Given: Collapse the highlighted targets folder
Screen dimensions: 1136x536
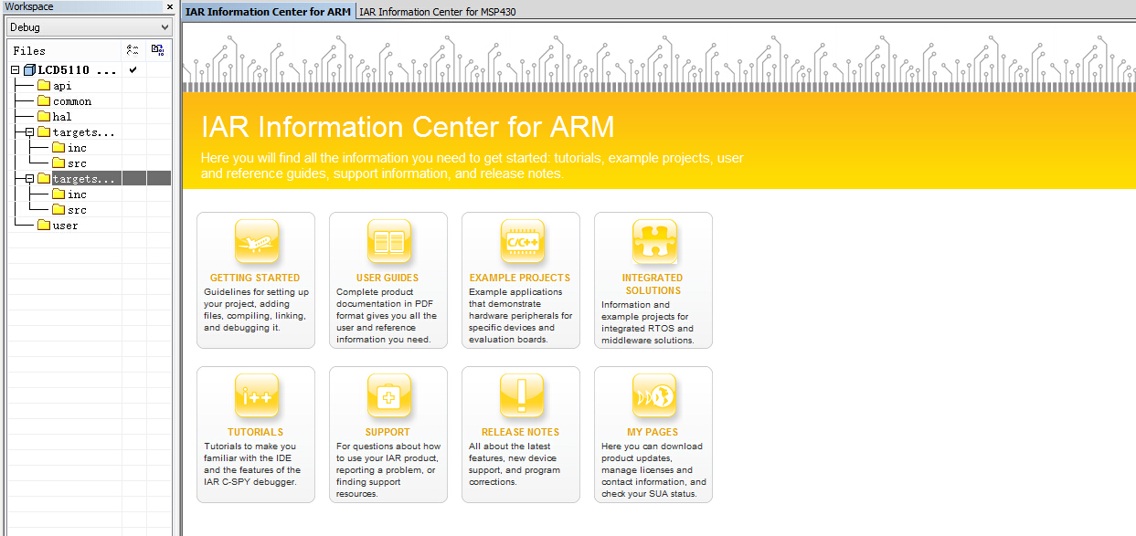Looking at the screenshot, I should tap(29, 179).
